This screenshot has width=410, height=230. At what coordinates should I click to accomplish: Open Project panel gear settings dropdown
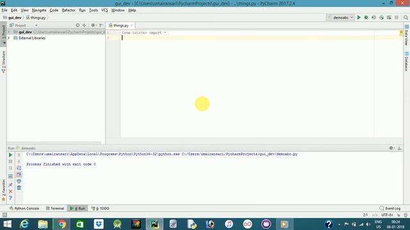(x=94, y=26)
